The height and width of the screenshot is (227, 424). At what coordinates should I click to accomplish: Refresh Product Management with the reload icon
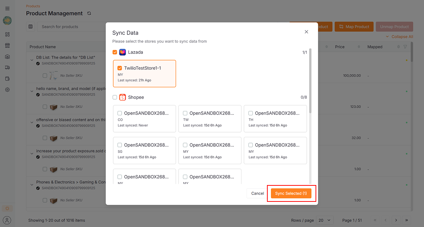89,13
